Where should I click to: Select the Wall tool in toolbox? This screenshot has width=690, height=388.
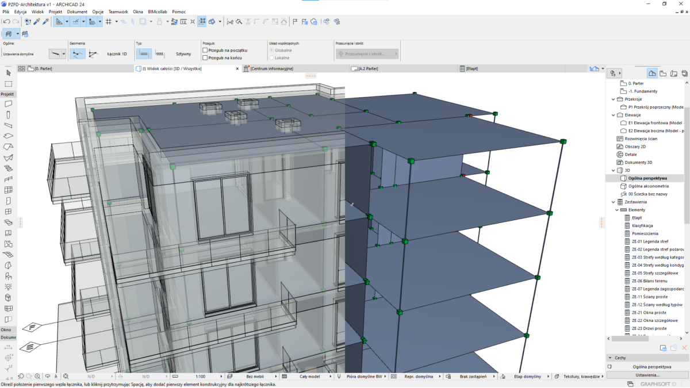coord(8,104)
